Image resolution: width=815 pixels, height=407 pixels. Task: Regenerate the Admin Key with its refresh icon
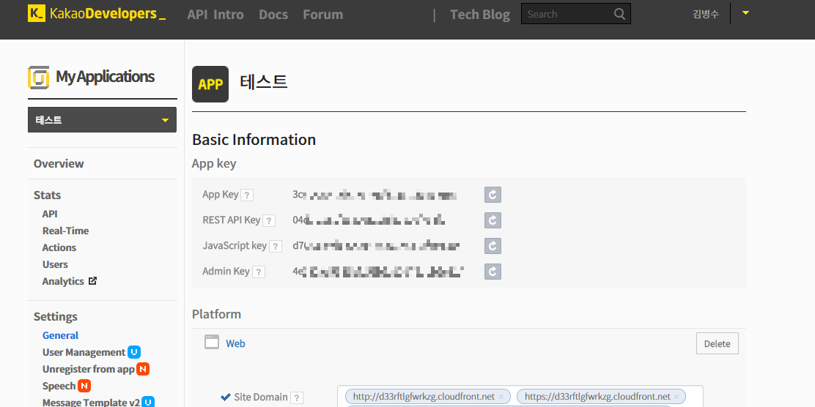coord(493,271)
